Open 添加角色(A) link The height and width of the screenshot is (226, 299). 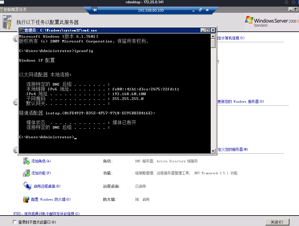[41, 161]
